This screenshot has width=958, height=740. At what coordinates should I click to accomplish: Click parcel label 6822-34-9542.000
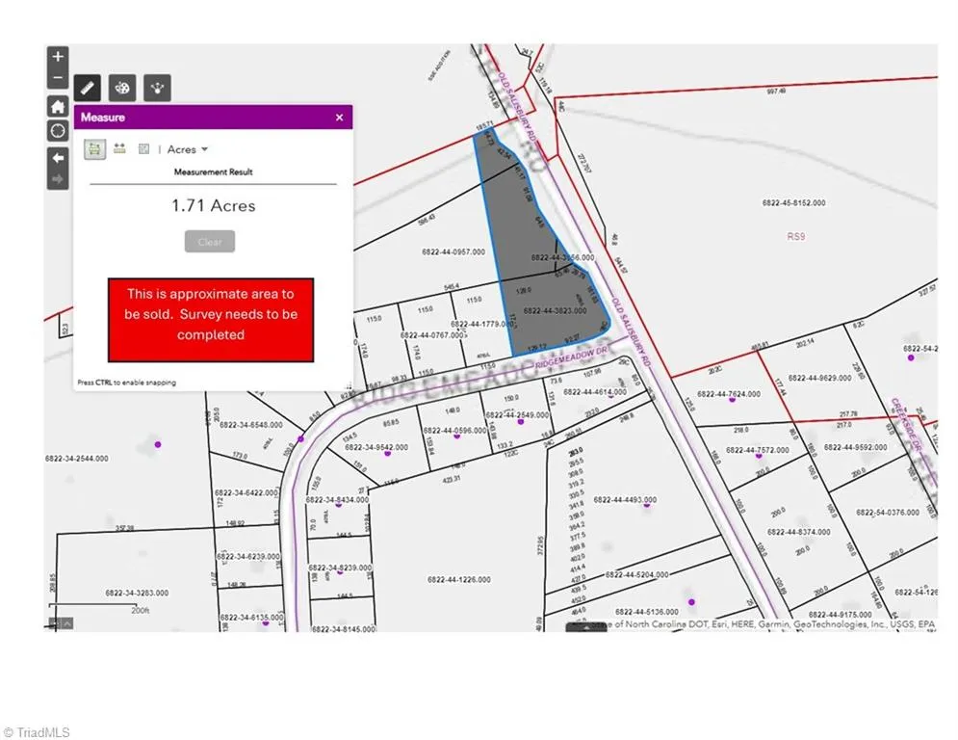click(x=376, y=447)
